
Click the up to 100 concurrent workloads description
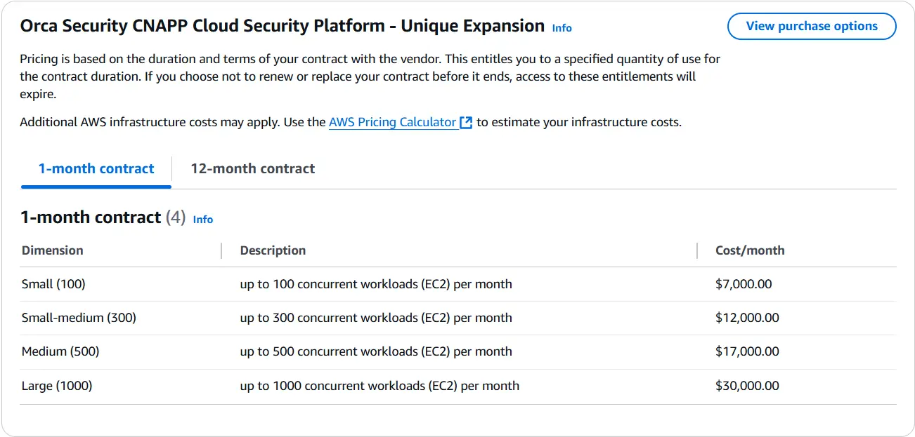(x=376, y=284)
